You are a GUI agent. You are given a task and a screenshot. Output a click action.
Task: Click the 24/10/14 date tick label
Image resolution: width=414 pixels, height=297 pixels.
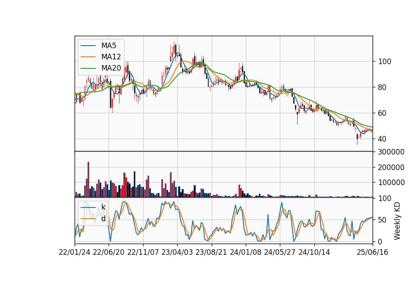(x=314, y=252)
